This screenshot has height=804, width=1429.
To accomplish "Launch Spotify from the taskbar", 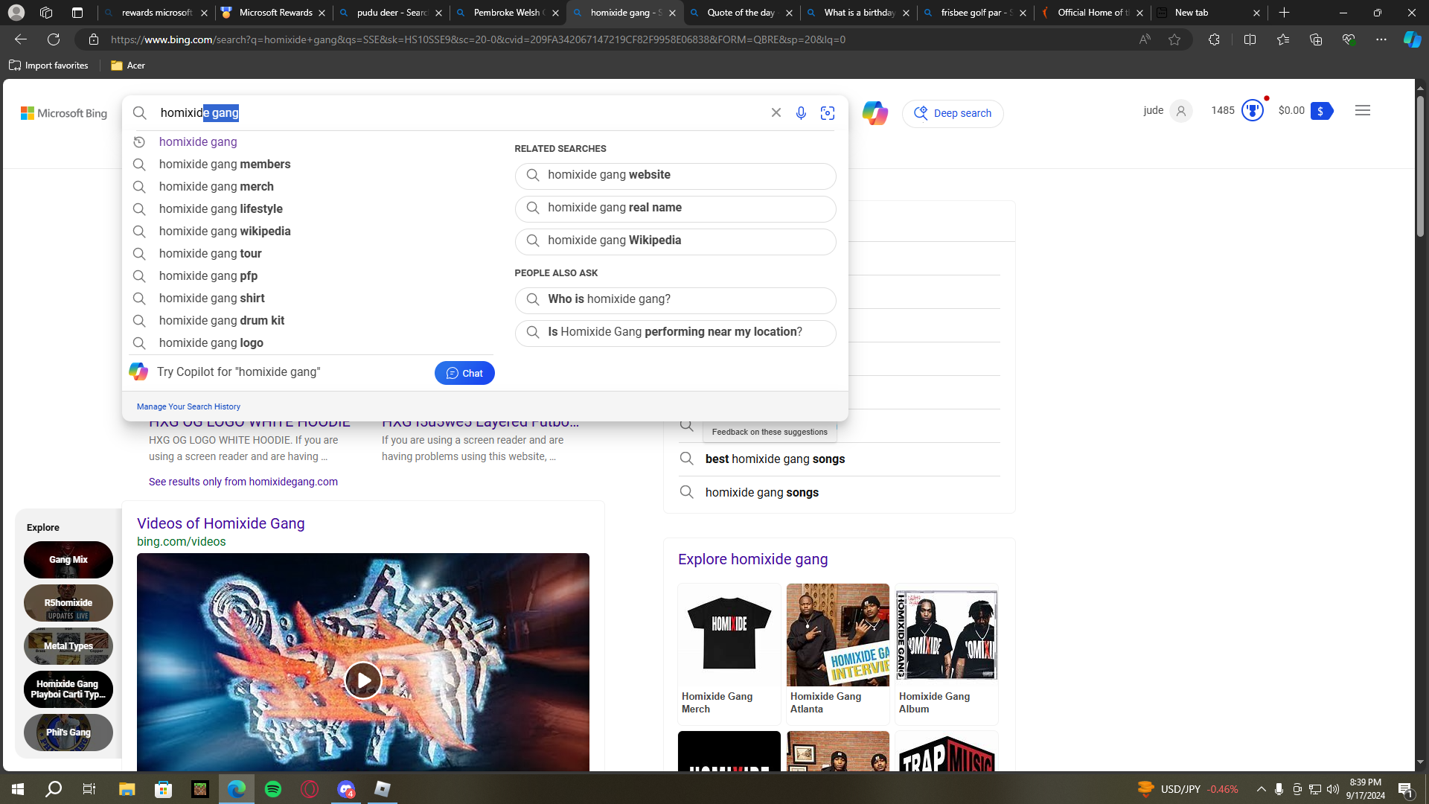I will coord(273,789).
